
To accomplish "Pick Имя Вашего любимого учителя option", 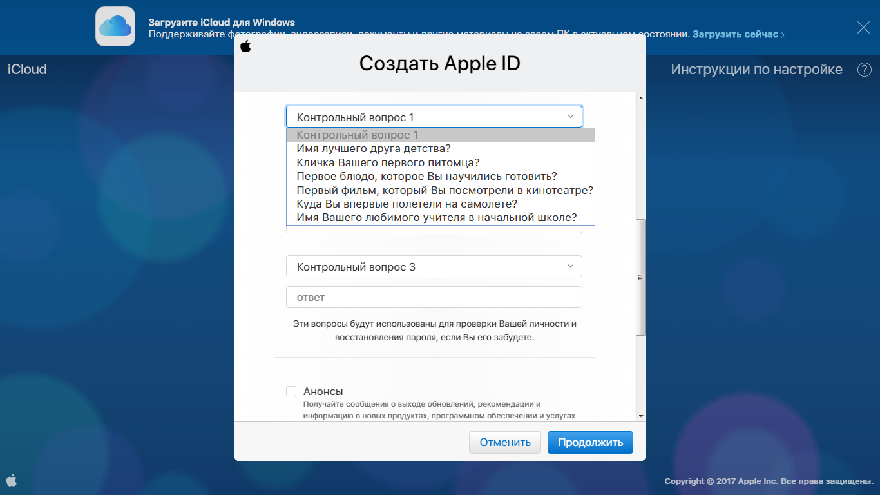I will [441, 217].
